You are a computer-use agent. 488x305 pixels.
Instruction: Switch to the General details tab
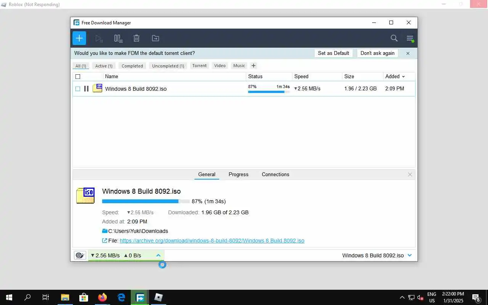[207, 174]
